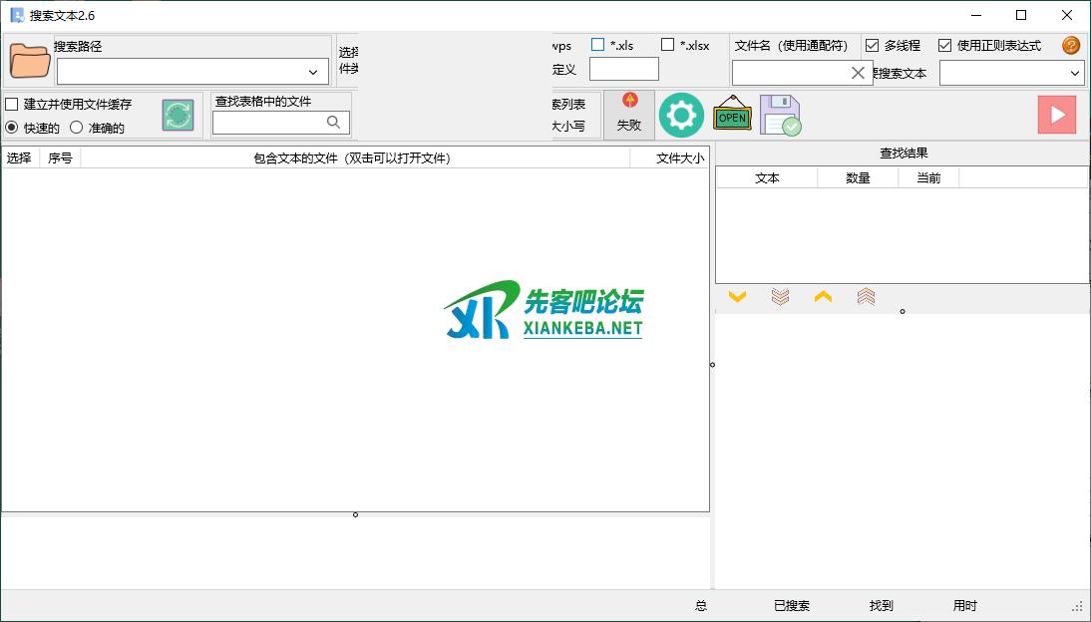Check the *.xls file type checkbox

tap(597, 45)
